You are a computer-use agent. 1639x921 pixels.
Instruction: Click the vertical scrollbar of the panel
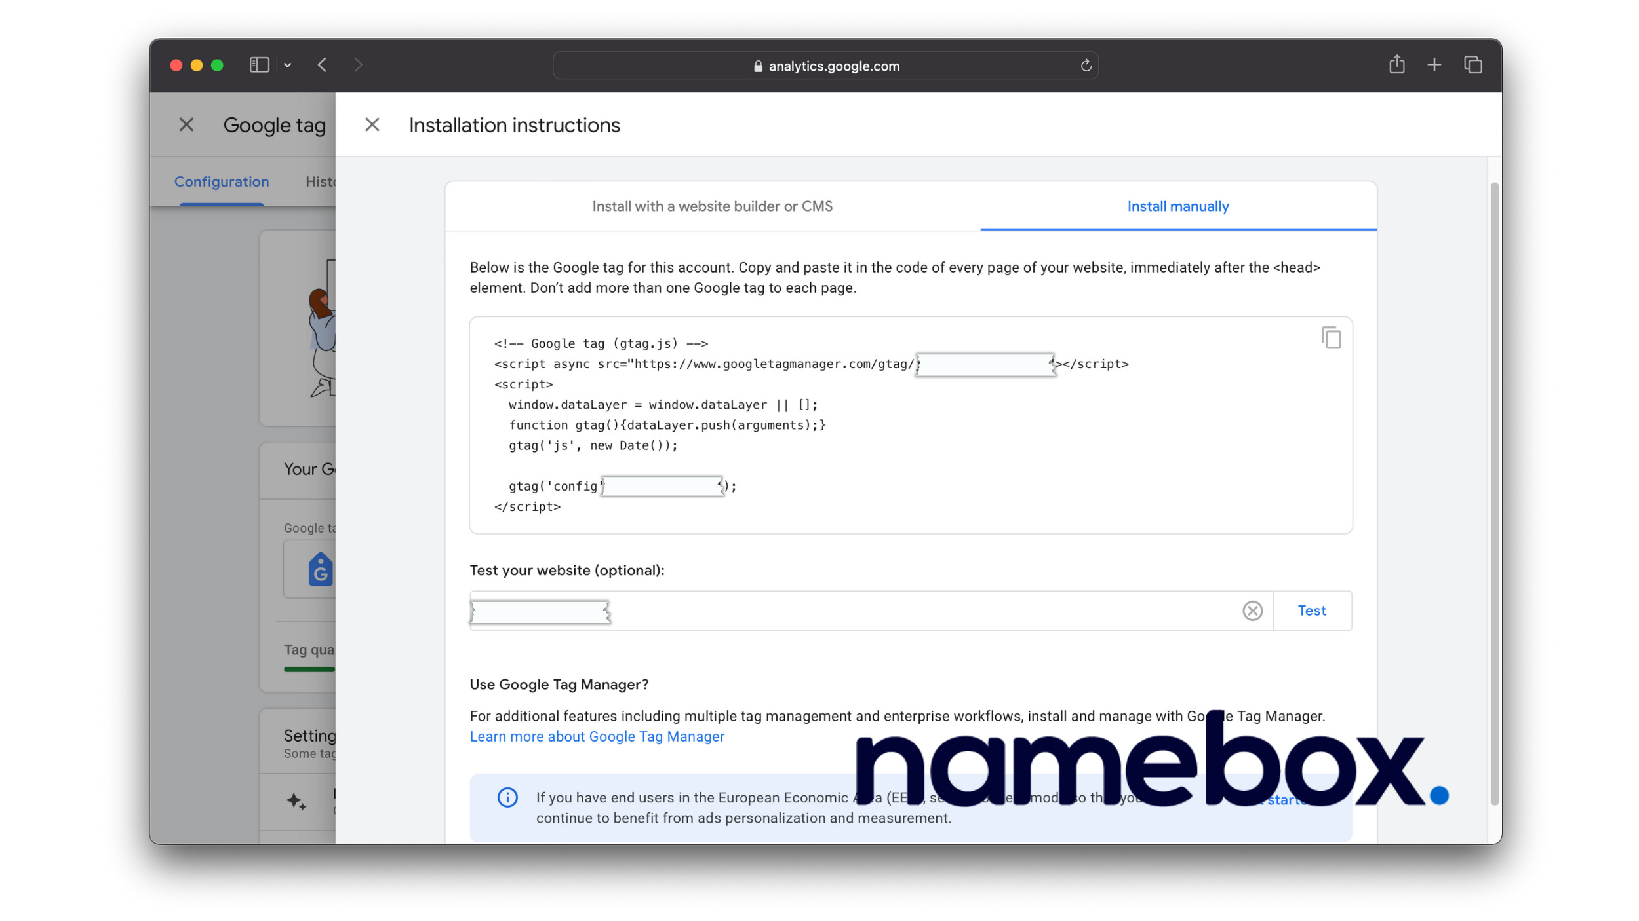pyautogui.click(x=1495, y=493)
